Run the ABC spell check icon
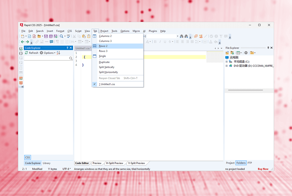The height and width of the screenshot is (196, 292). click(x=69, y=36)
